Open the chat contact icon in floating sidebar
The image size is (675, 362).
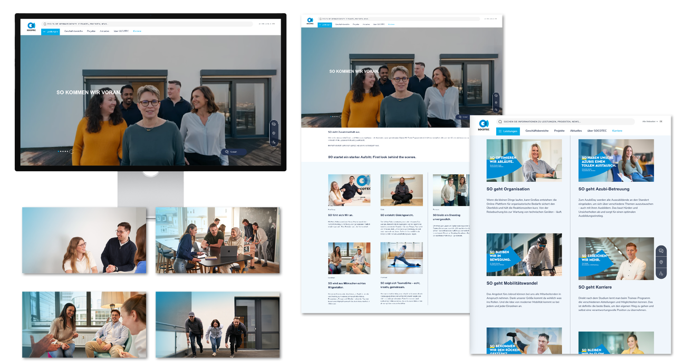(x=661, y=250)
